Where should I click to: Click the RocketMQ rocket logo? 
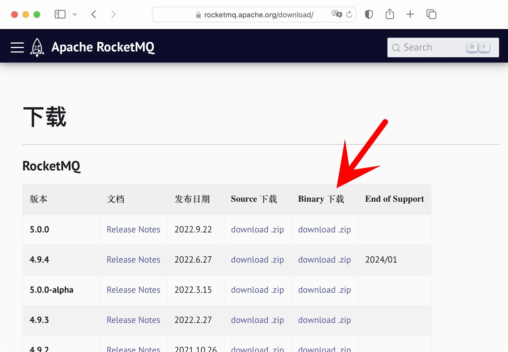(x=37, y=47)
